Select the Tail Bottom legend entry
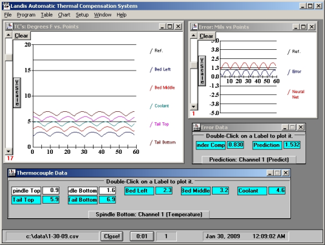The height and width of the screenshot is (245, 325). 163,142
